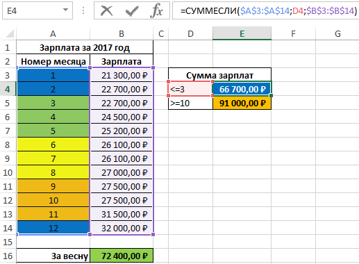Select orange cell with month number 9
359x264 pixels.
coord(53,186)
